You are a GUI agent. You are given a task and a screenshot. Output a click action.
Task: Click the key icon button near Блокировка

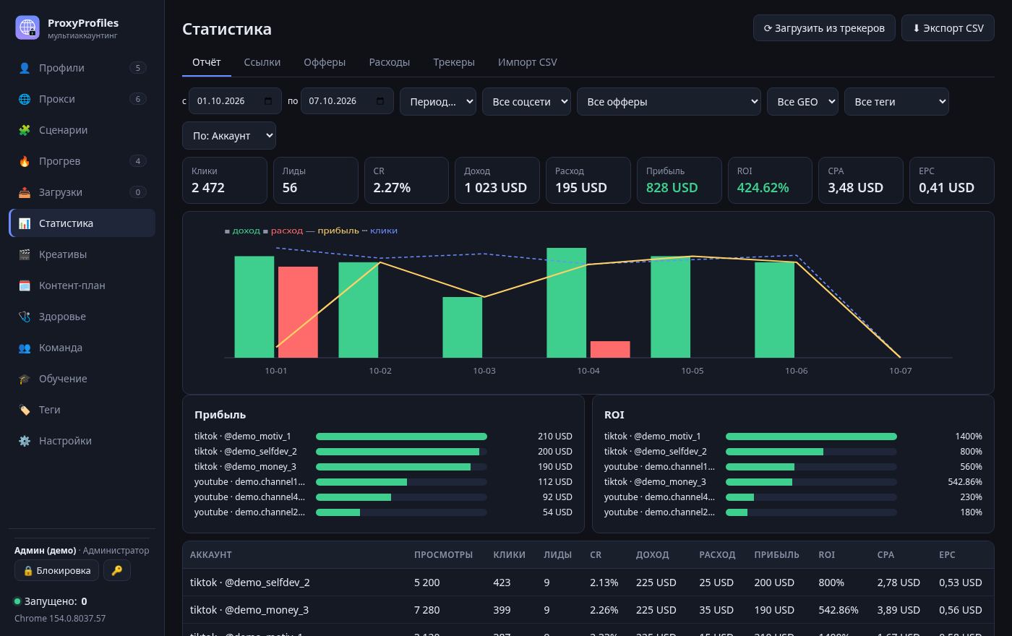117,570
